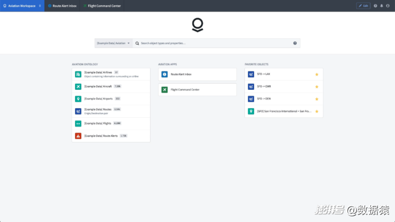Click the Palantir logo at top center
Viewport: 395px width, 222px height.
point(197,25)
